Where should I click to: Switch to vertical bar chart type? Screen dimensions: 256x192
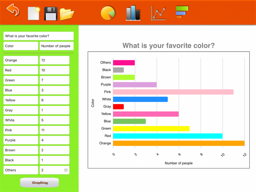tap(133, 13)
